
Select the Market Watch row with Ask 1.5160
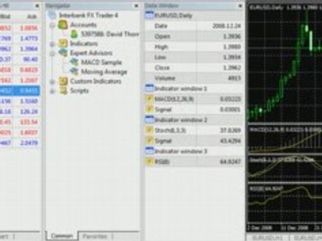tap(20, 101)
